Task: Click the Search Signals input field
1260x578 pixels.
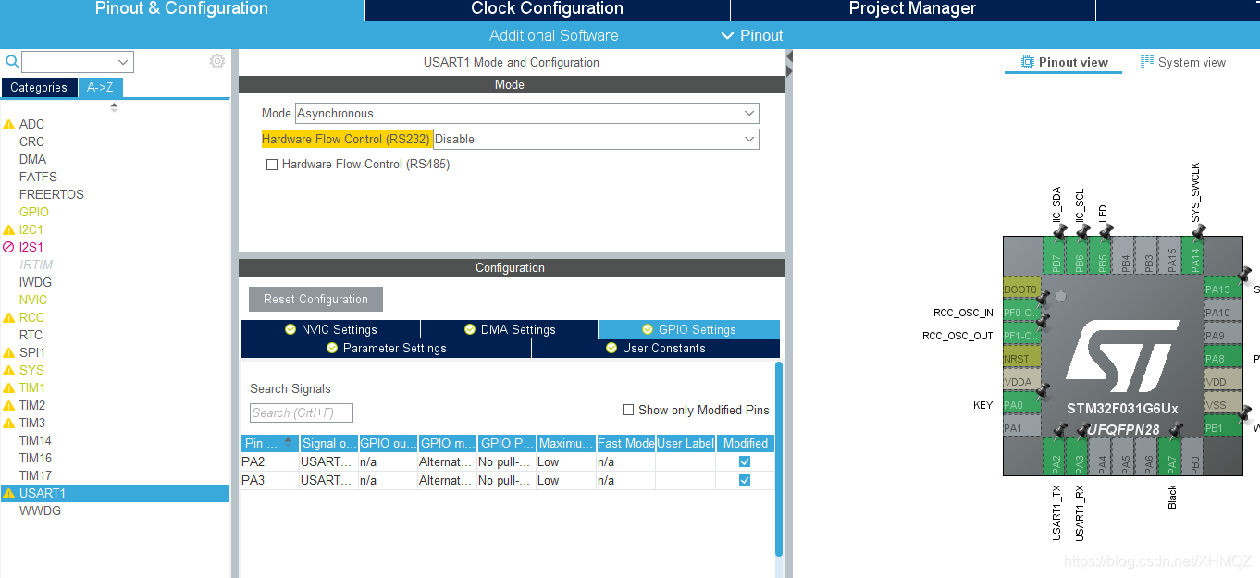Action: coord(302,412)
